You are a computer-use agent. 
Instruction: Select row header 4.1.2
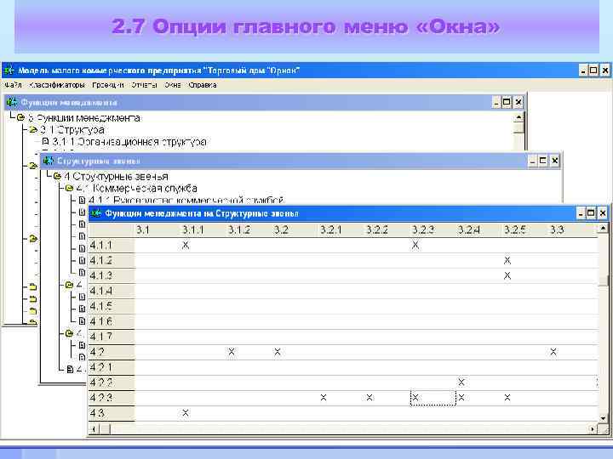point(112,260)
